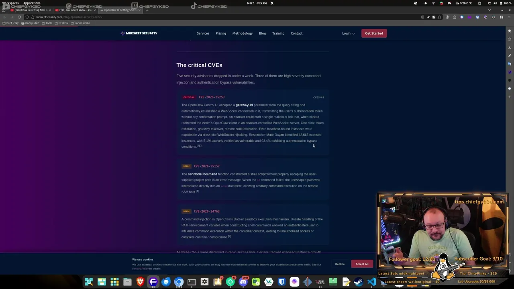514x289 pixels.
Task: Open the clipboard icon in top panel
Action: 479,3
